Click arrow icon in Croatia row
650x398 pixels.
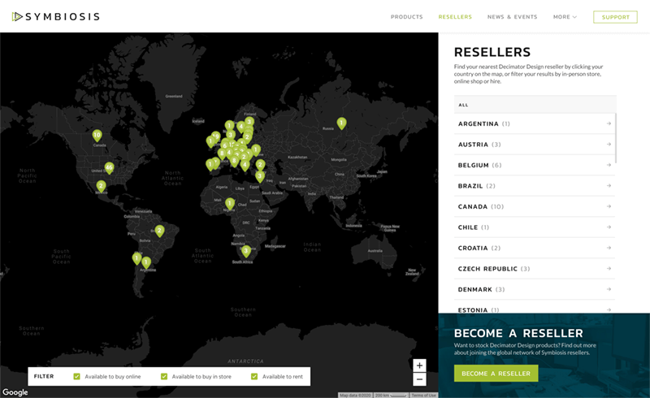[609, 248]
